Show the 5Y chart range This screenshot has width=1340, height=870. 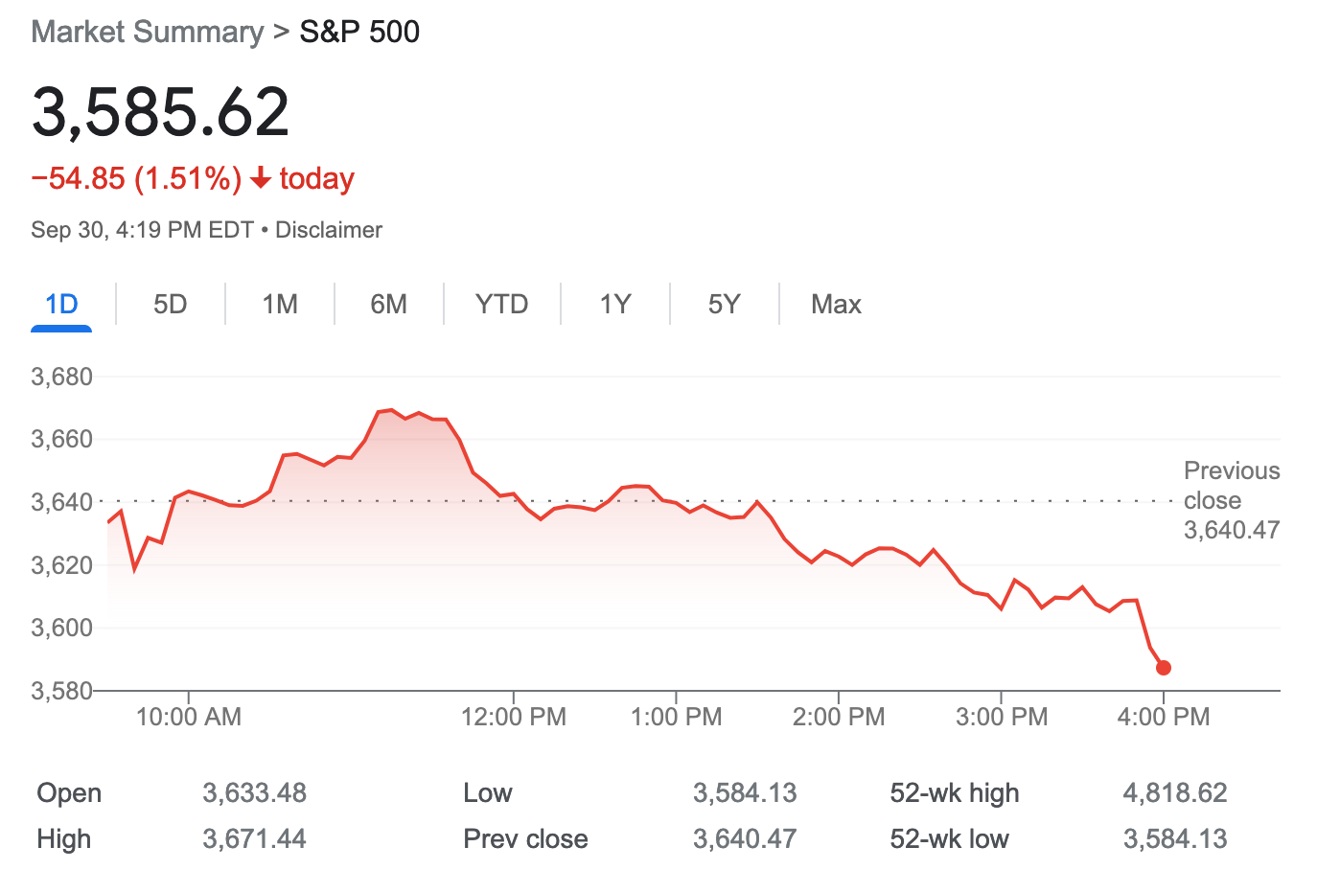[725, 305]
